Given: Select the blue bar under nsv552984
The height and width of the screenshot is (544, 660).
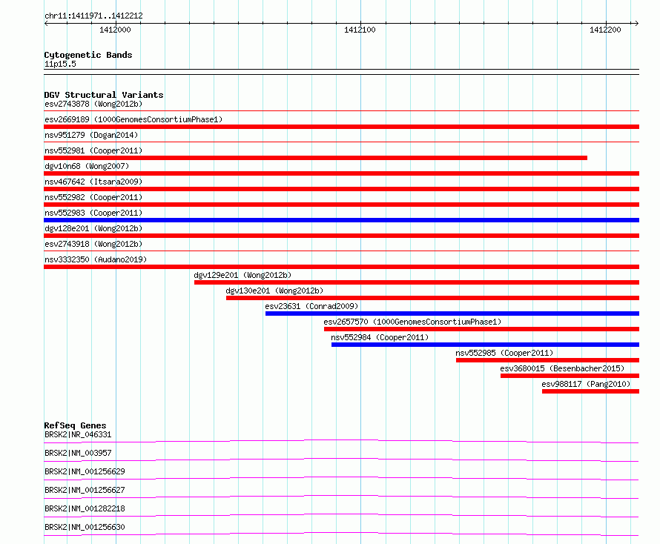Looking at the screenshot, I should tap(485, 345).
